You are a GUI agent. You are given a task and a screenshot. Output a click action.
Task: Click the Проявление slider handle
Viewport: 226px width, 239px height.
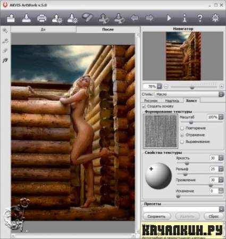(x=211, y=185)
